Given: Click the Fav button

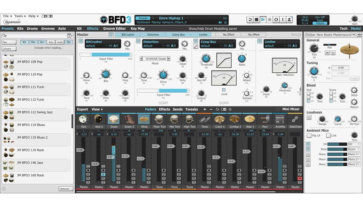Looking at the screenshot, I should (x=9, y=42).
